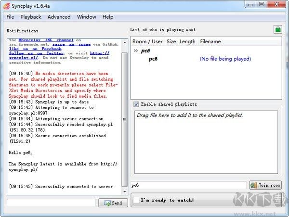Check the I'm ready to watch box
The width and height of the screenshot is (289, 217).
(x=137, y=200)
